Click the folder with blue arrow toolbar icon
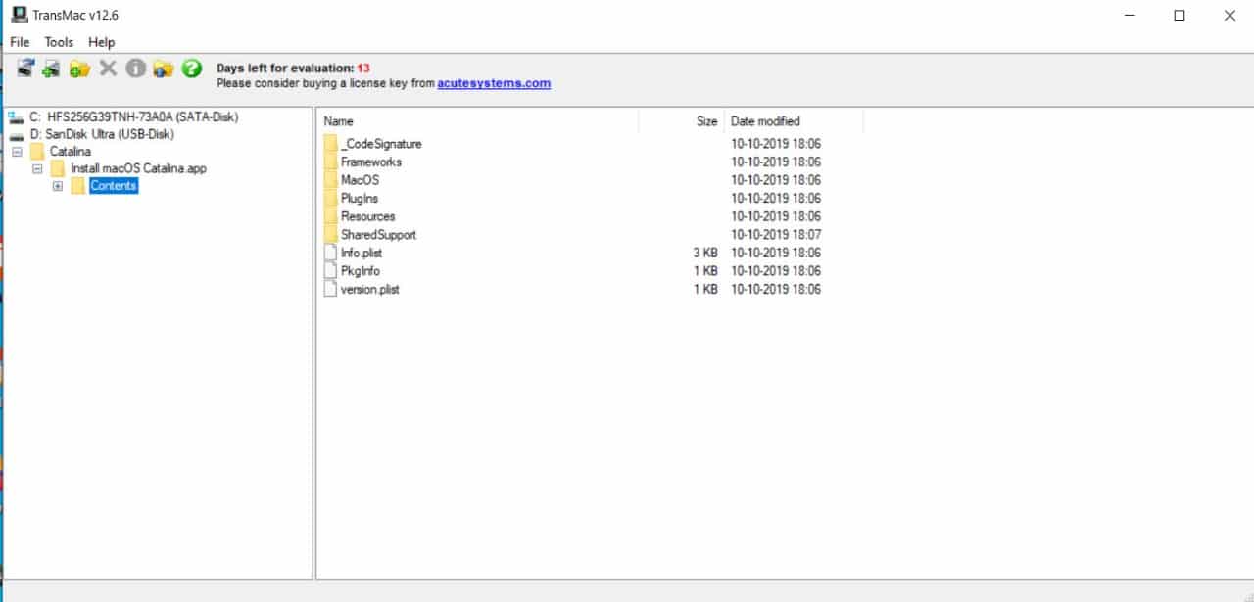 coord(164,69)
